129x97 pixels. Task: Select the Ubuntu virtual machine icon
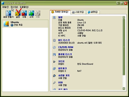(6, 24)
